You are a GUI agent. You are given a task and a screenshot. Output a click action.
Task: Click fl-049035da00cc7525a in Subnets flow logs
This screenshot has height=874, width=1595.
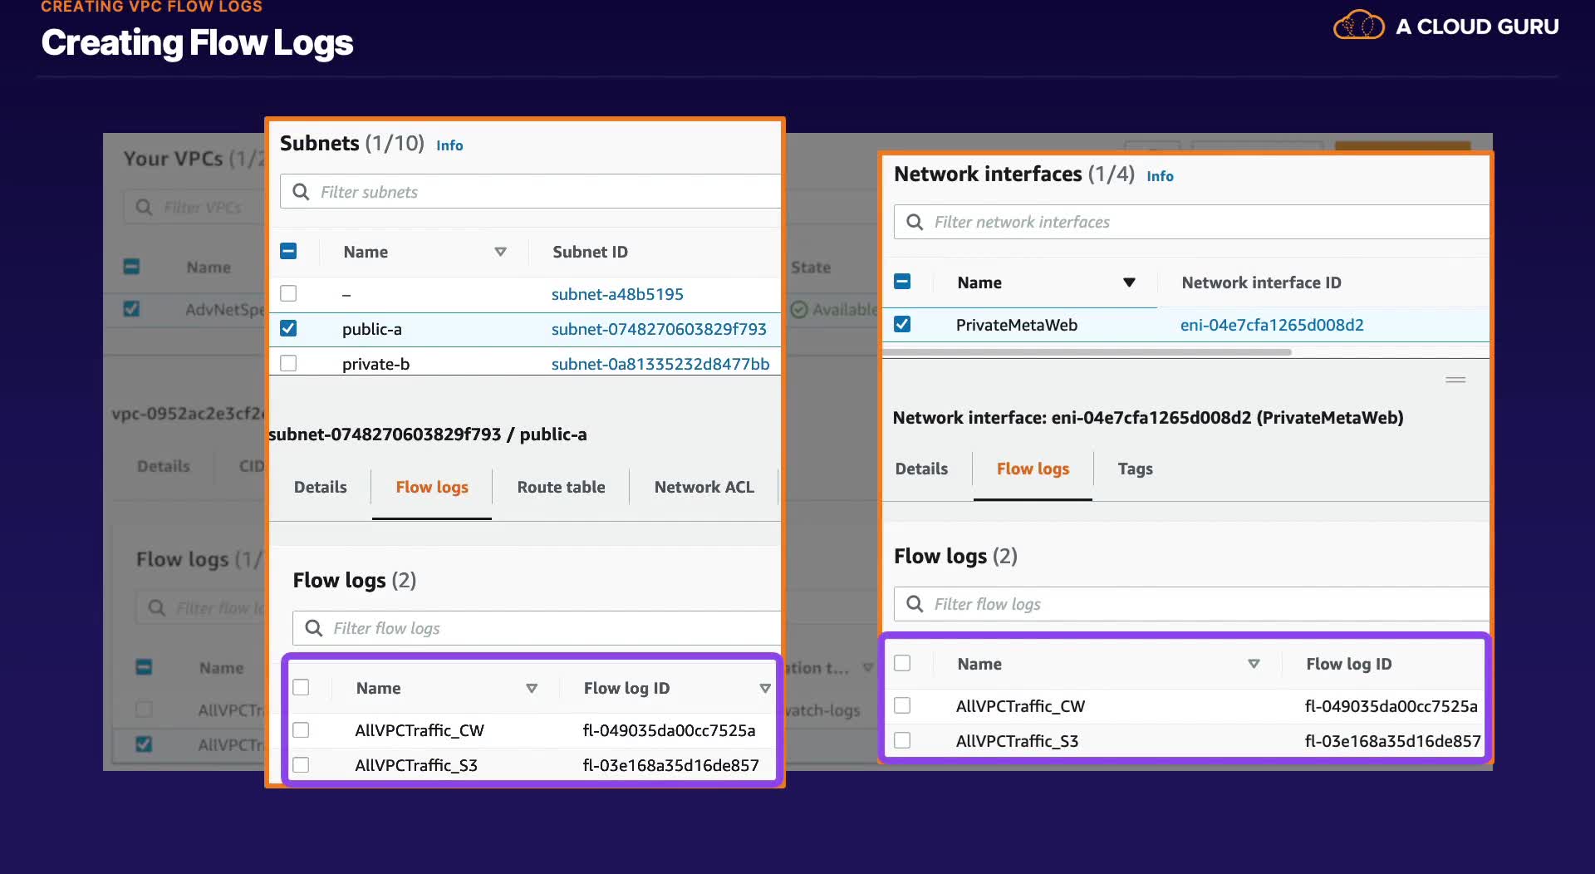(x=669, y=730)
